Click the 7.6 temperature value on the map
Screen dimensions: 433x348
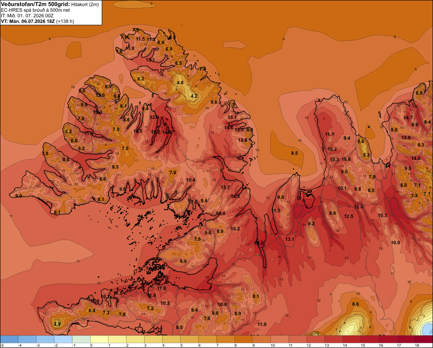(207, 318)
